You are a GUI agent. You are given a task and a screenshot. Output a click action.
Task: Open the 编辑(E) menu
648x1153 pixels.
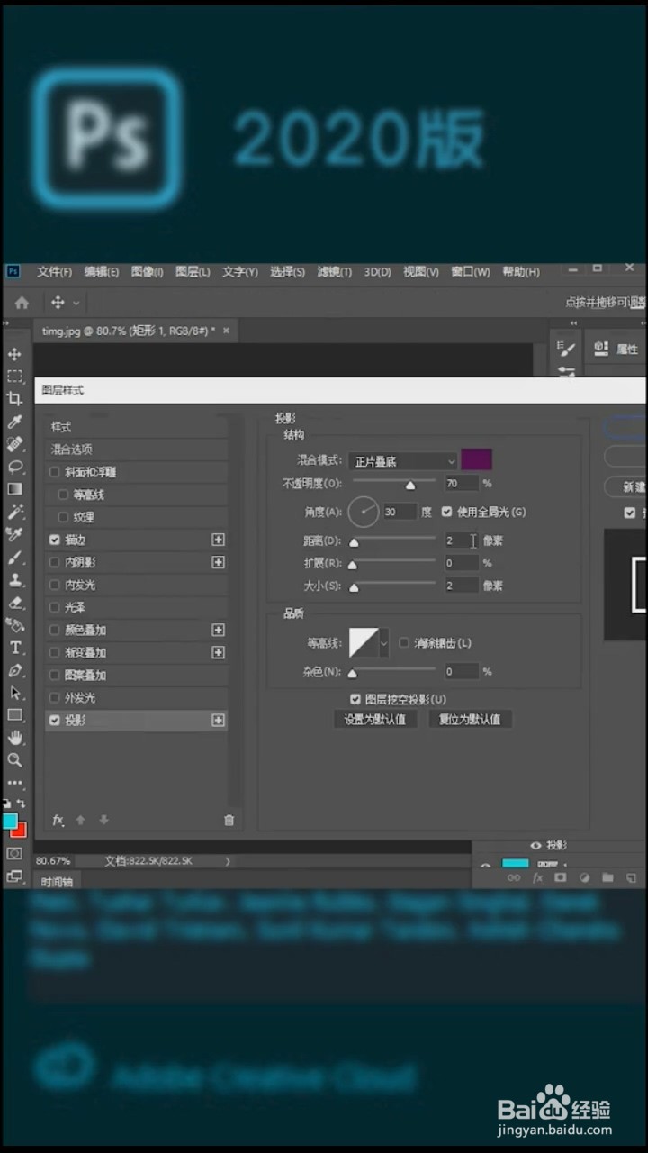[102, 272]
